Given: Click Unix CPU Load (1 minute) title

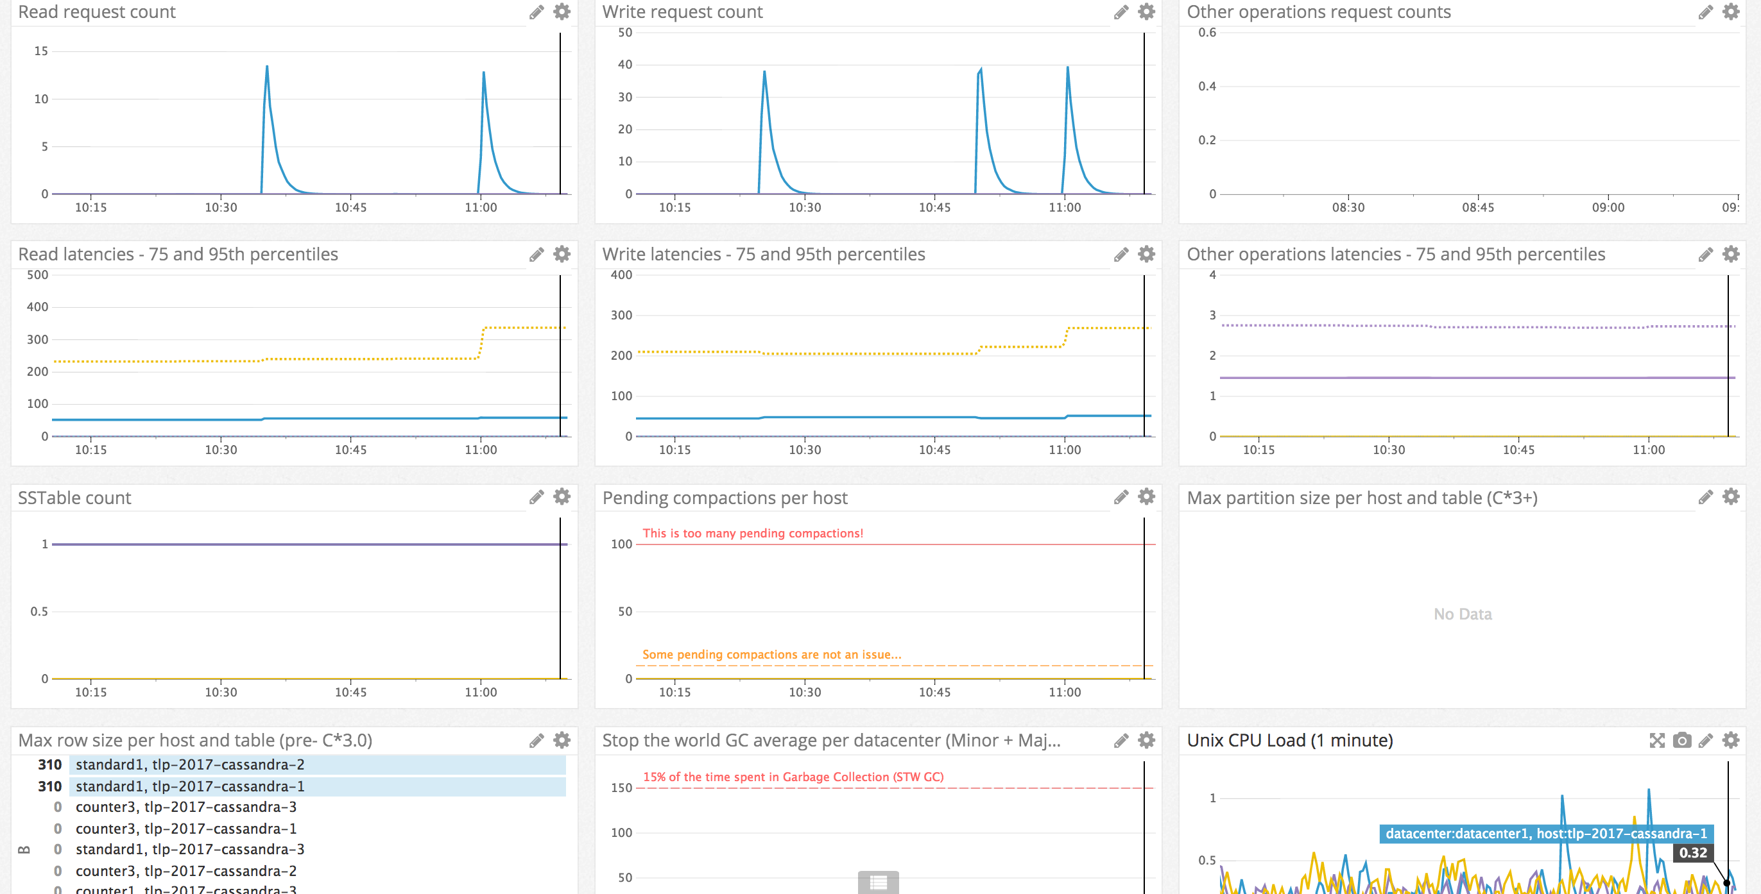Looking at the screenshot, I should click(x=1290, y=740).
